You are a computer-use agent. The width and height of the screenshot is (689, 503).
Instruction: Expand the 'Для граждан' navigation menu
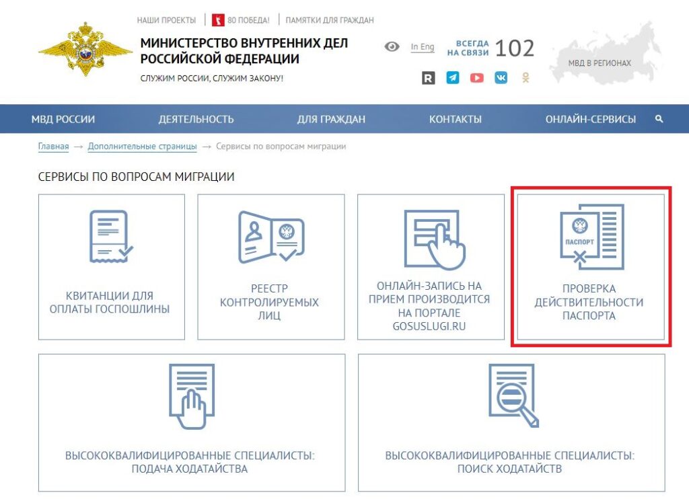point(331,119)
